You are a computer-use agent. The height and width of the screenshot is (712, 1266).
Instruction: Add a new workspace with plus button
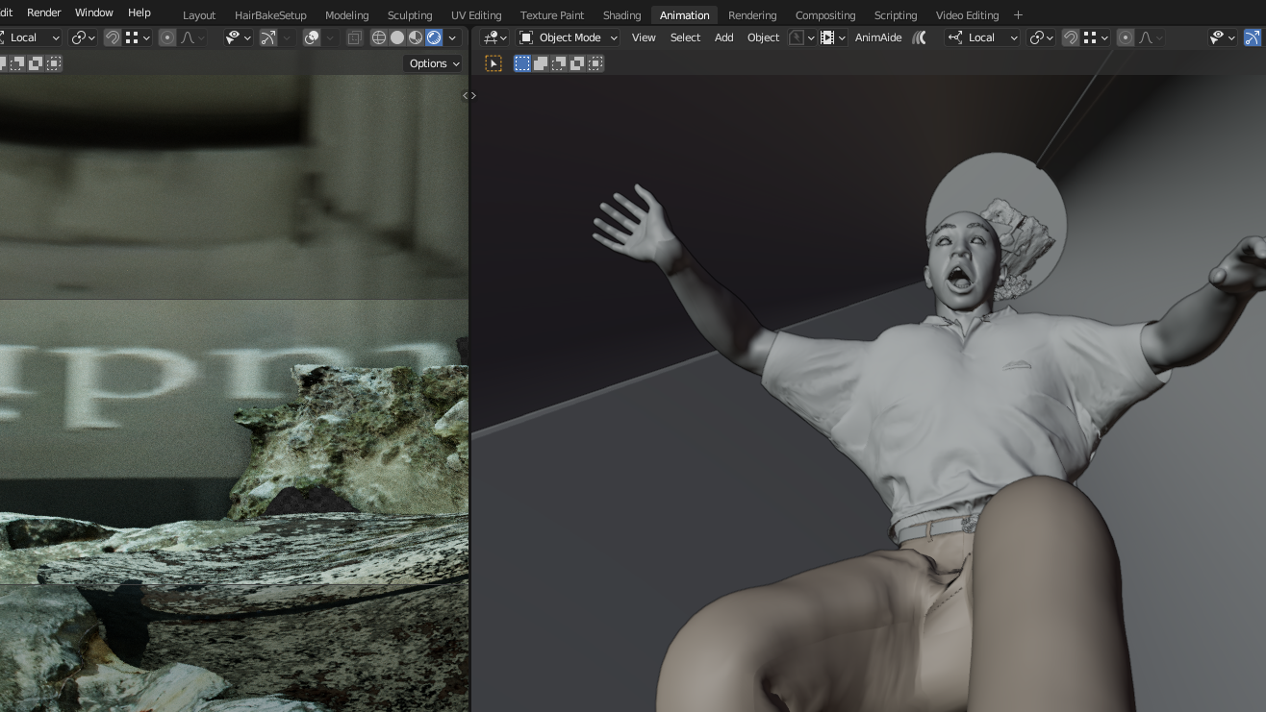pos(1018,15)
